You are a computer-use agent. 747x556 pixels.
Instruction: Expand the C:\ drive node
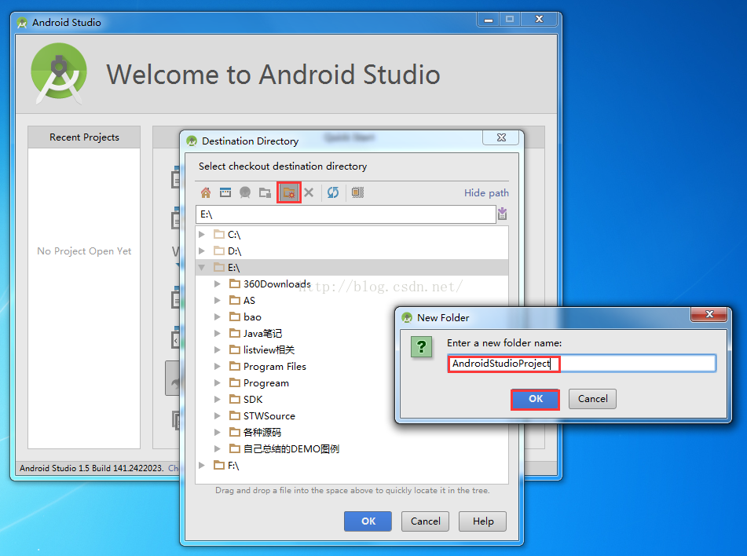[x=202, y=234]
